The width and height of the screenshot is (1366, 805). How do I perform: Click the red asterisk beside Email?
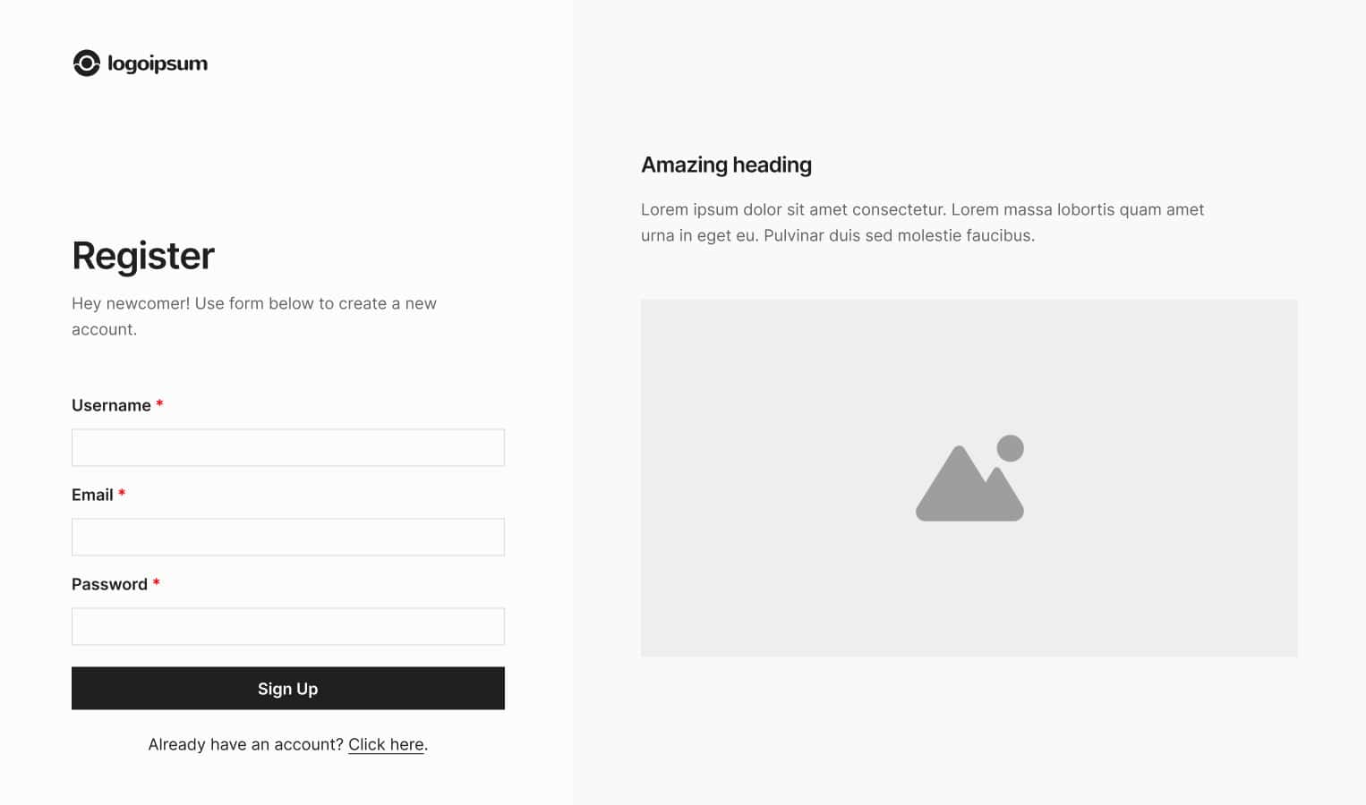122,494
